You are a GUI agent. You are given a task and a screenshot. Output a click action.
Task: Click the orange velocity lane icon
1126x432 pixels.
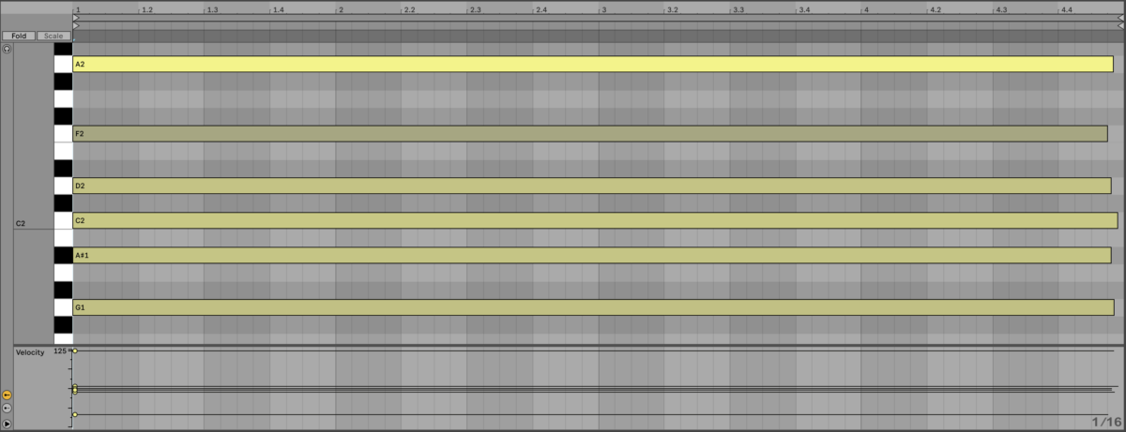[x=7, y=395]
